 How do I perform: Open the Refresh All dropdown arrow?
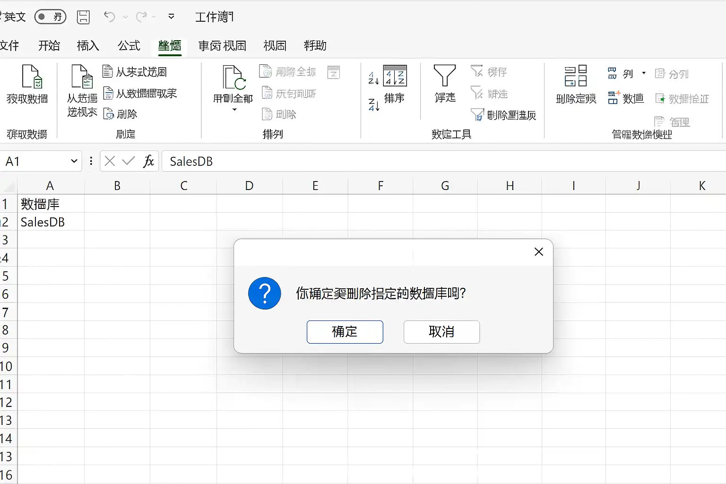pos(234,110)
